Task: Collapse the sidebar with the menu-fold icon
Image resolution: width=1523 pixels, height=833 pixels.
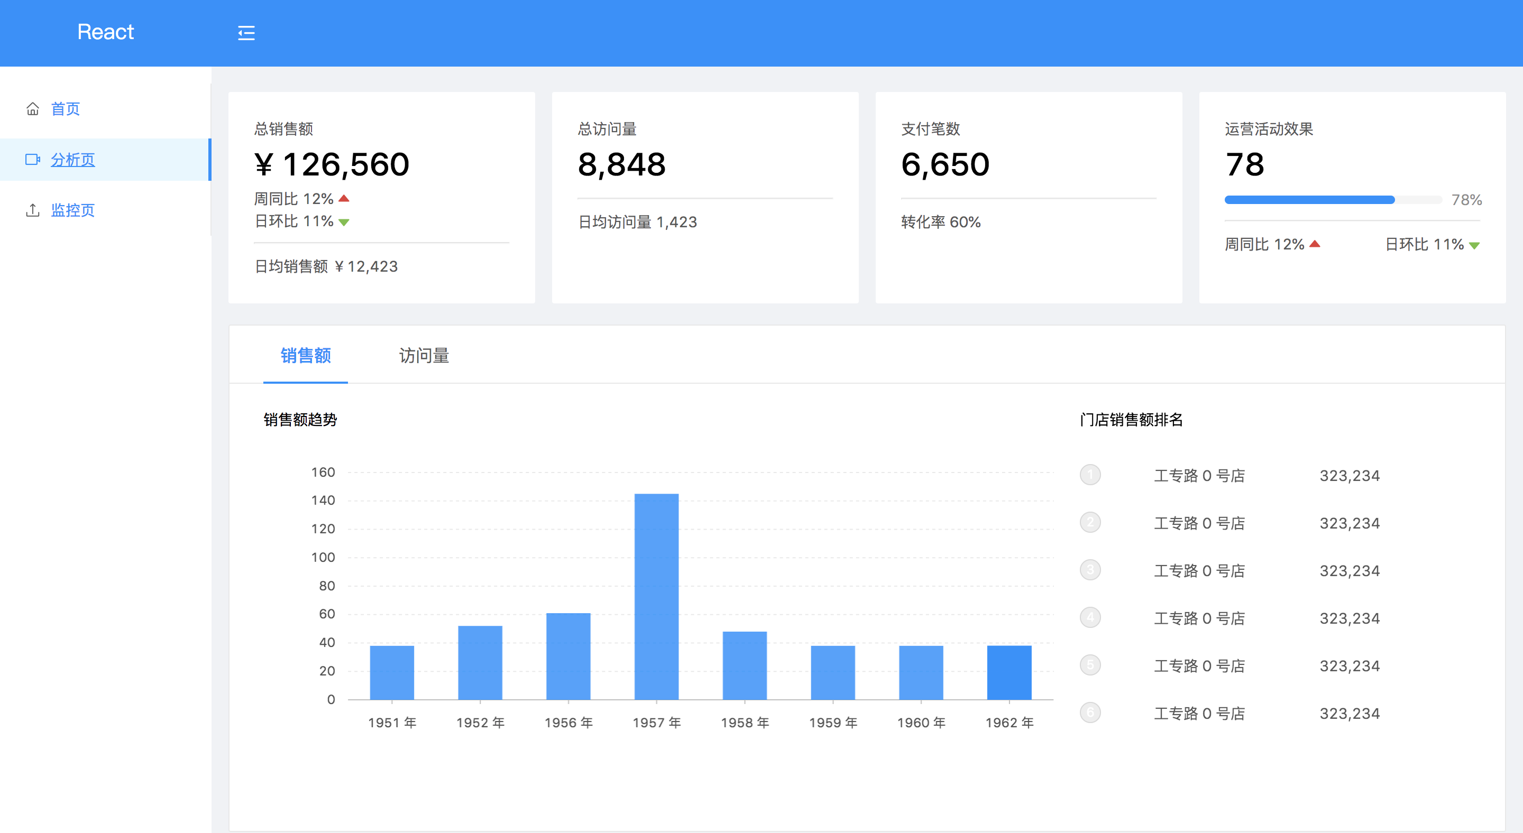Action: [x=246, y=33]
